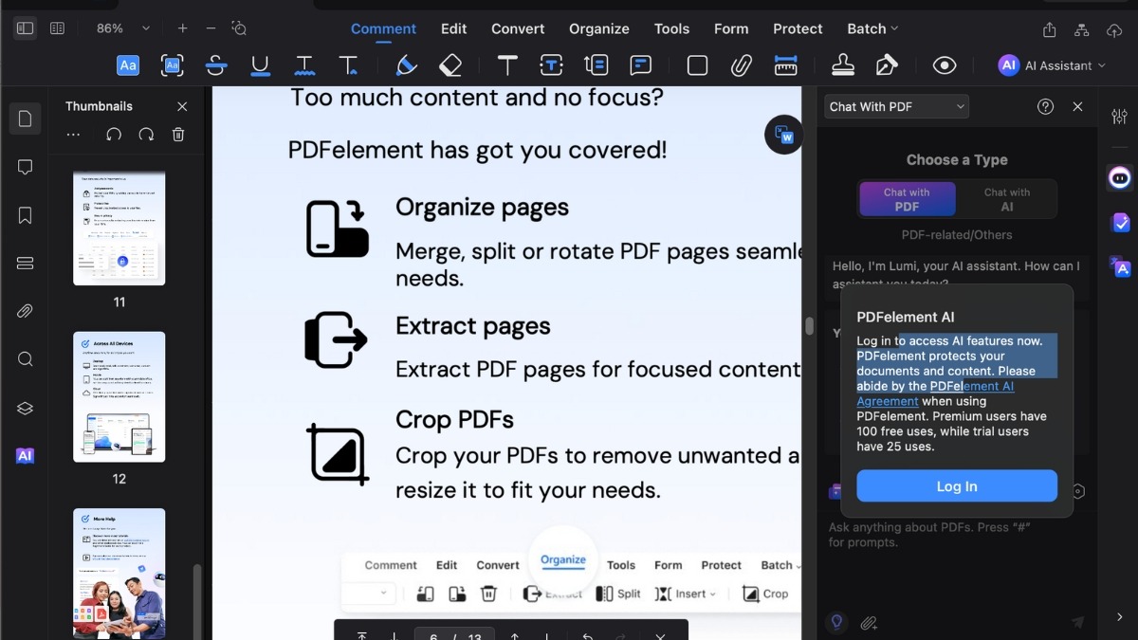Rotate thumbnail pages counterclockwise
Viewport: 1138px width, 640px height.
coord(114,135)
